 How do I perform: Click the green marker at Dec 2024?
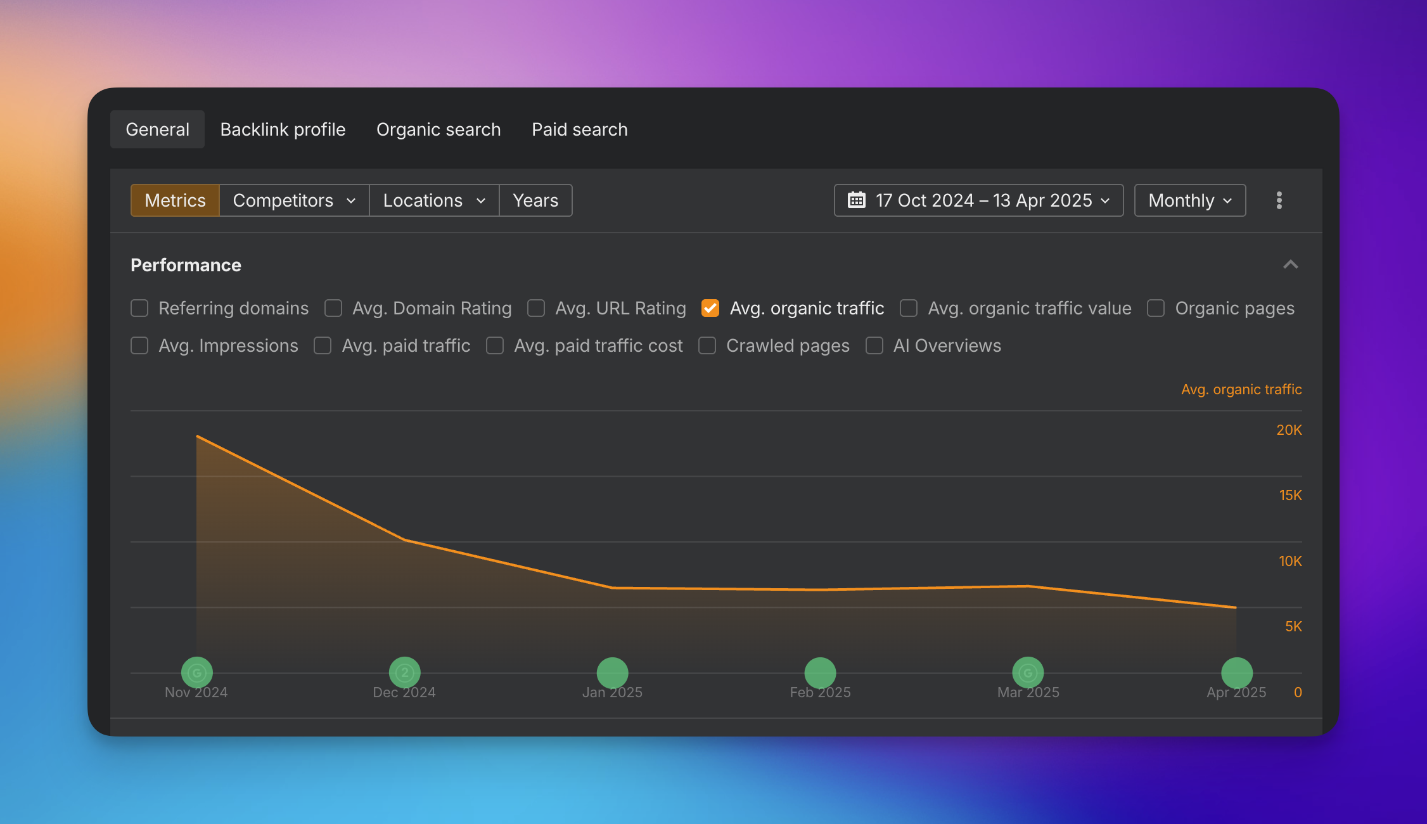click(x=404, y=673)
